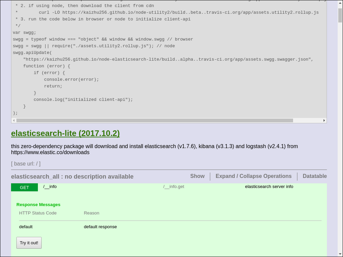This screenshot has height=257, width=343.
Task: Click the Try it out! button
Action: click(29, 243)
